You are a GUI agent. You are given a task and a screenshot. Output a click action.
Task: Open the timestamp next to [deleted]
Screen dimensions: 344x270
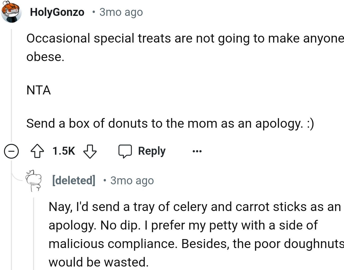132,181
